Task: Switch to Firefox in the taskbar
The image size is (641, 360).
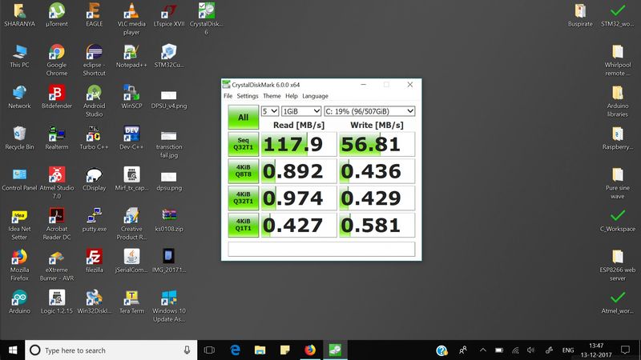Action: tap(310, 350)
